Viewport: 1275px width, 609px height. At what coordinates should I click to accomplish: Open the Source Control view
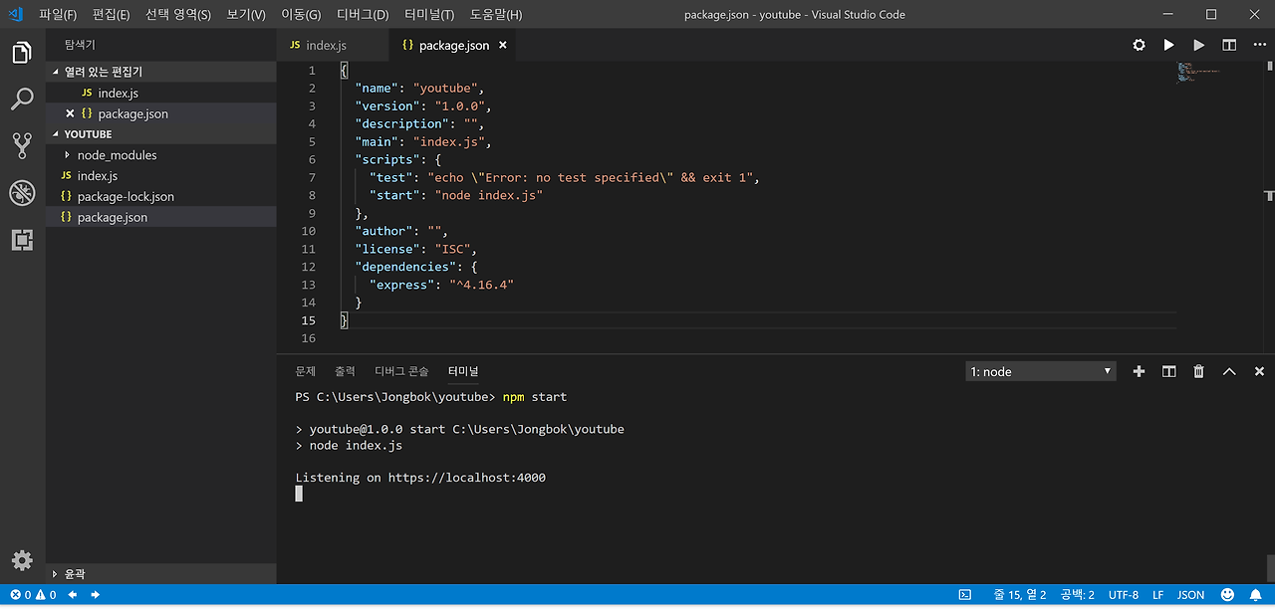(22, 146)
